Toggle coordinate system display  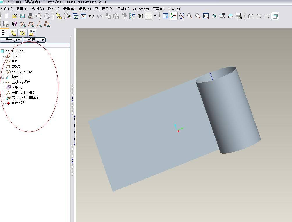click(x=22, y=24)
